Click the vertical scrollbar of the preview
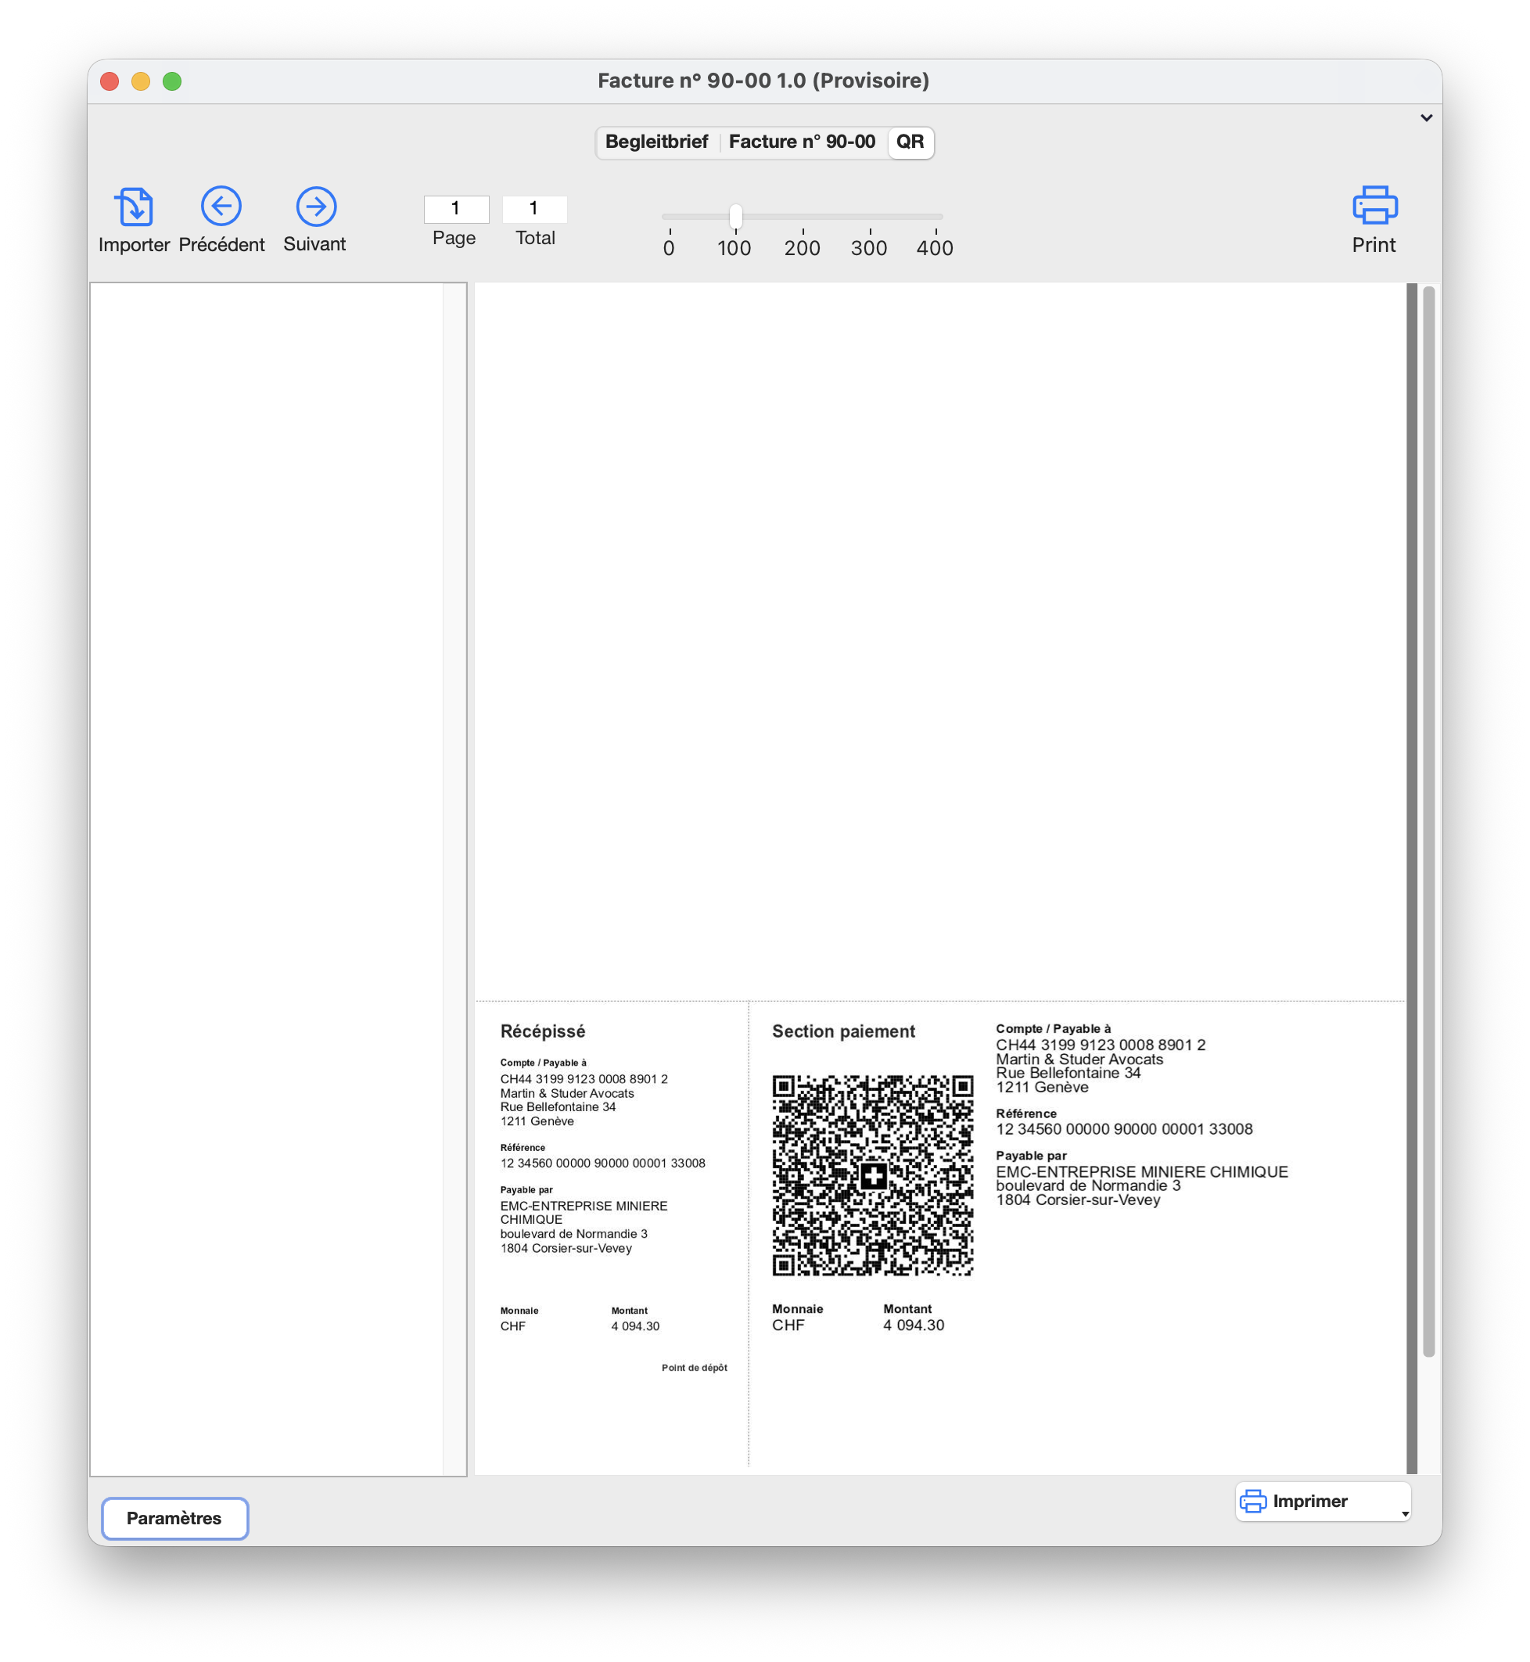1530x1662 pixels. pos(1428,820)
